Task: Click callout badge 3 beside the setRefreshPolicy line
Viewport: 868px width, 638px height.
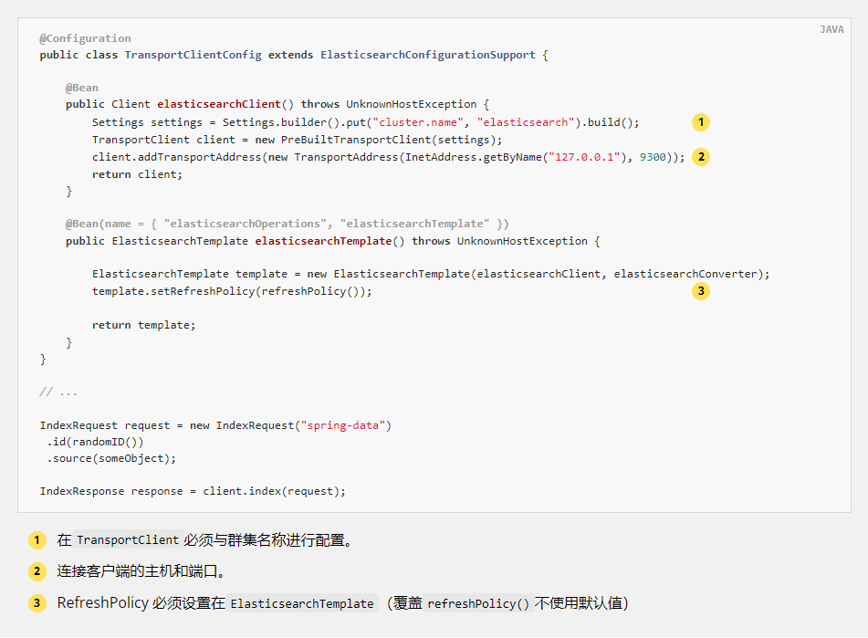Action: coord(701,291)
